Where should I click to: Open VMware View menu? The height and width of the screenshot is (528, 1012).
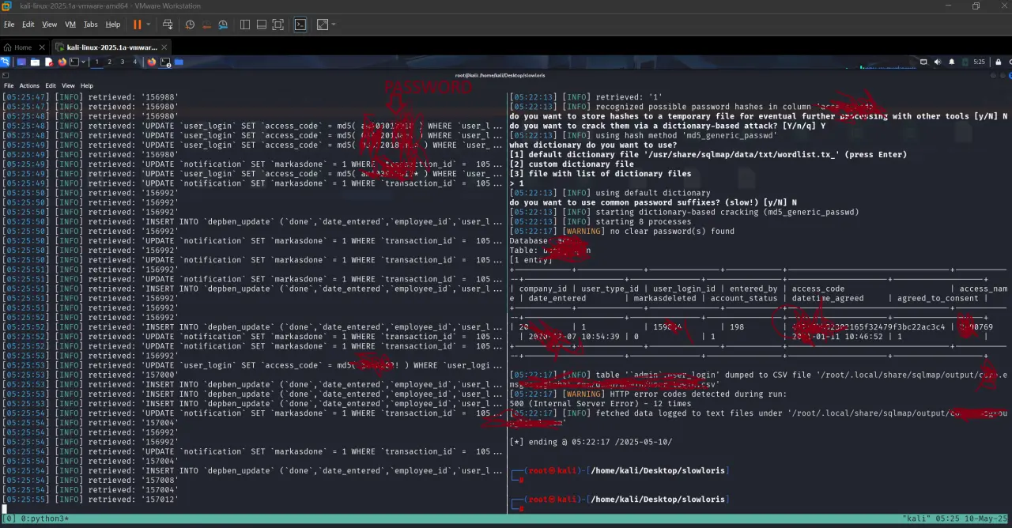click(49, 25)
